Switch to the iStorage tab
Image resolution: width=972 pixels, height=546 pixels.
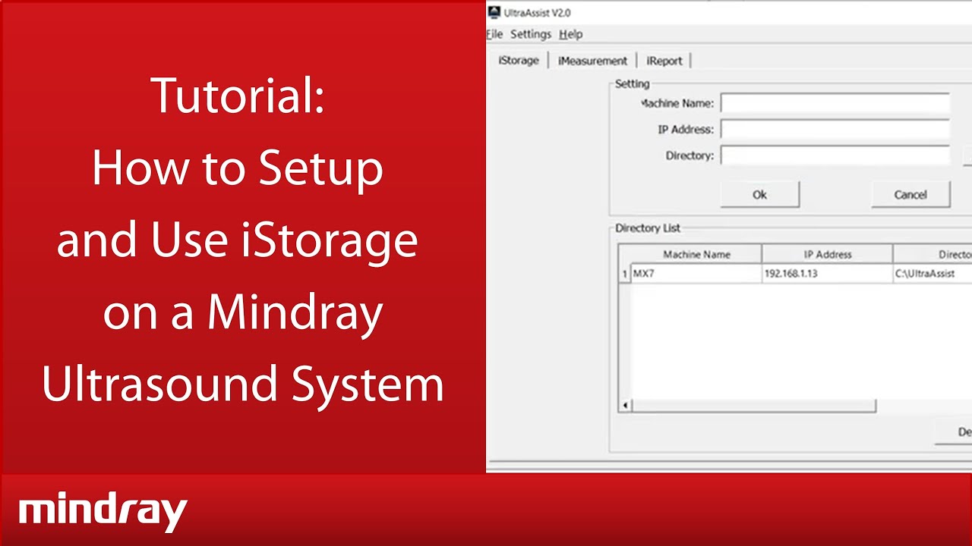point(519,61)
